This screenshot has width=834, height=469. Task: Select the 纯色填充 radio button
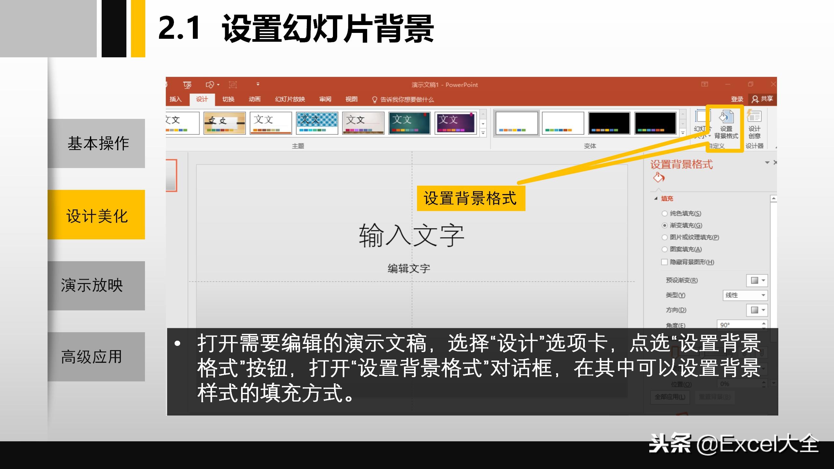(x=665, y=214)
